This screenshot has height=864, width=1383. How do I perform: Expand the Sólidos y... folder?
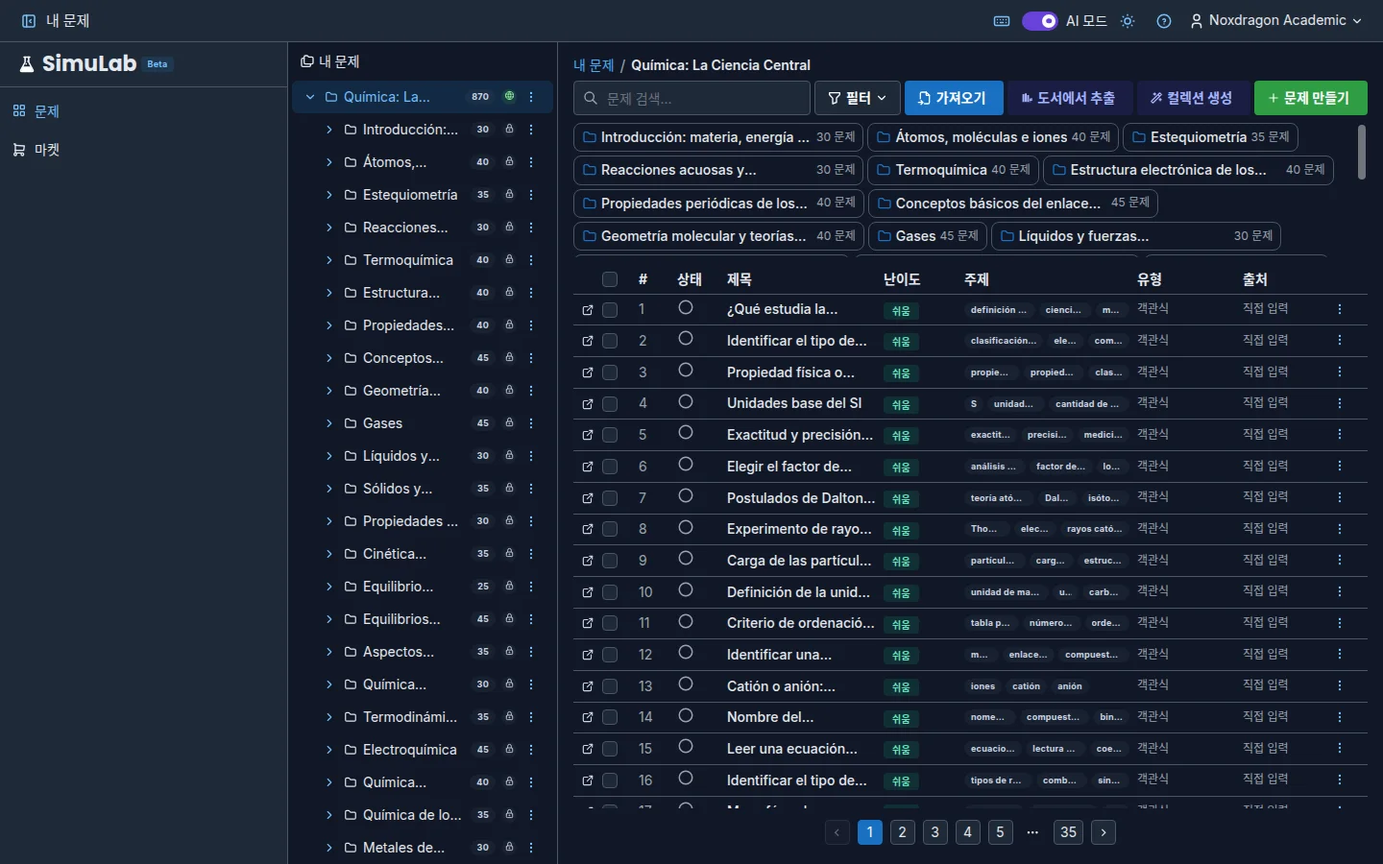coord(329,489)
